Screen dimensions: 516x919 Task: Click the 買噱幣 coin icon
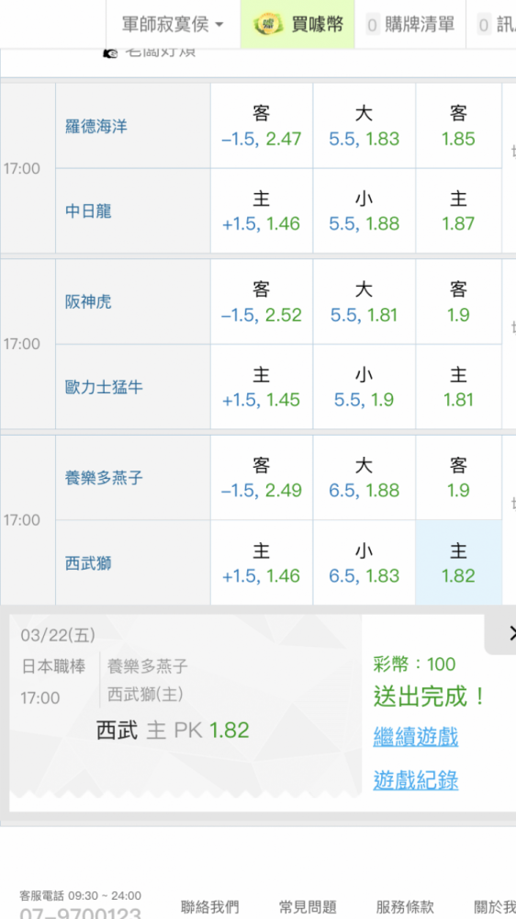click(x=269, y=25)
